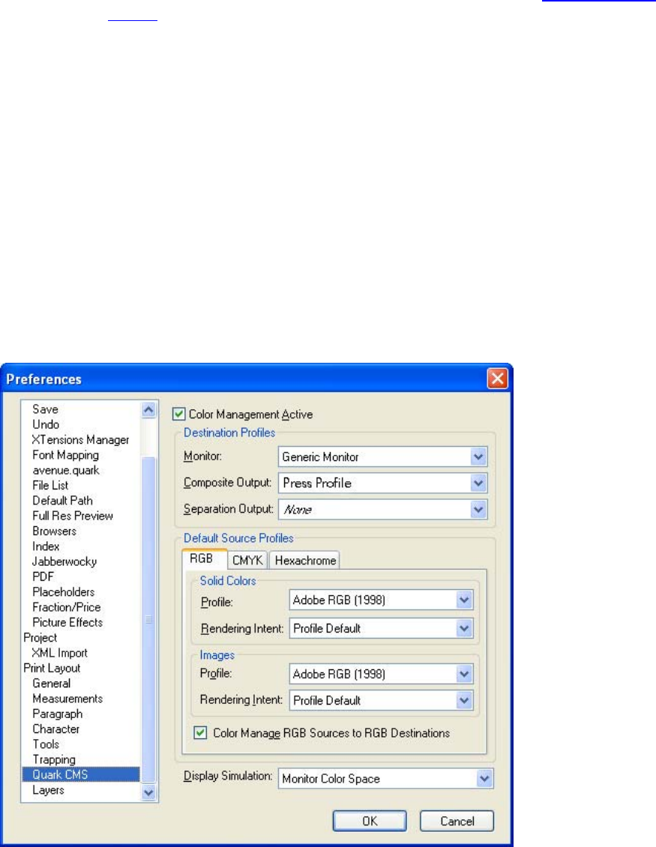
Task: Select Character preferences
Action: [55, 729]
